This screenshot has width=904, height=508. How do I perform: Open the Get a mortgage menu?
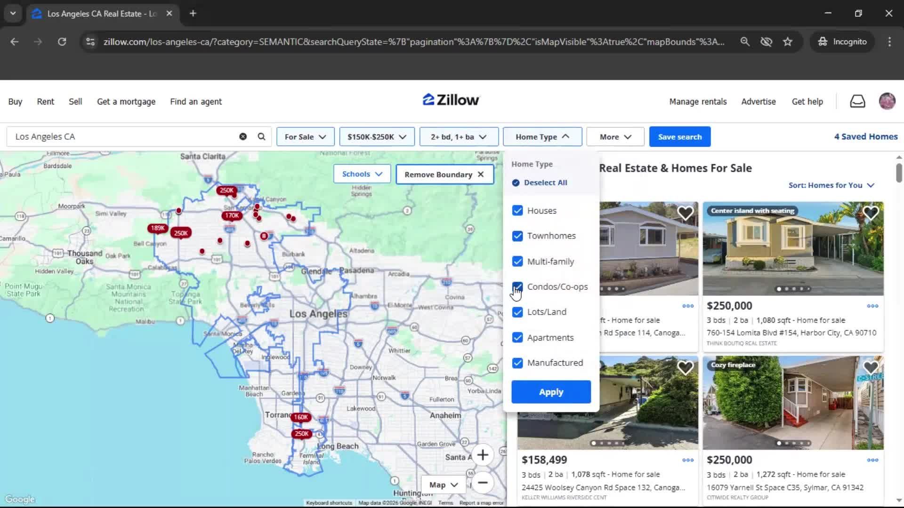coord(126,101)
